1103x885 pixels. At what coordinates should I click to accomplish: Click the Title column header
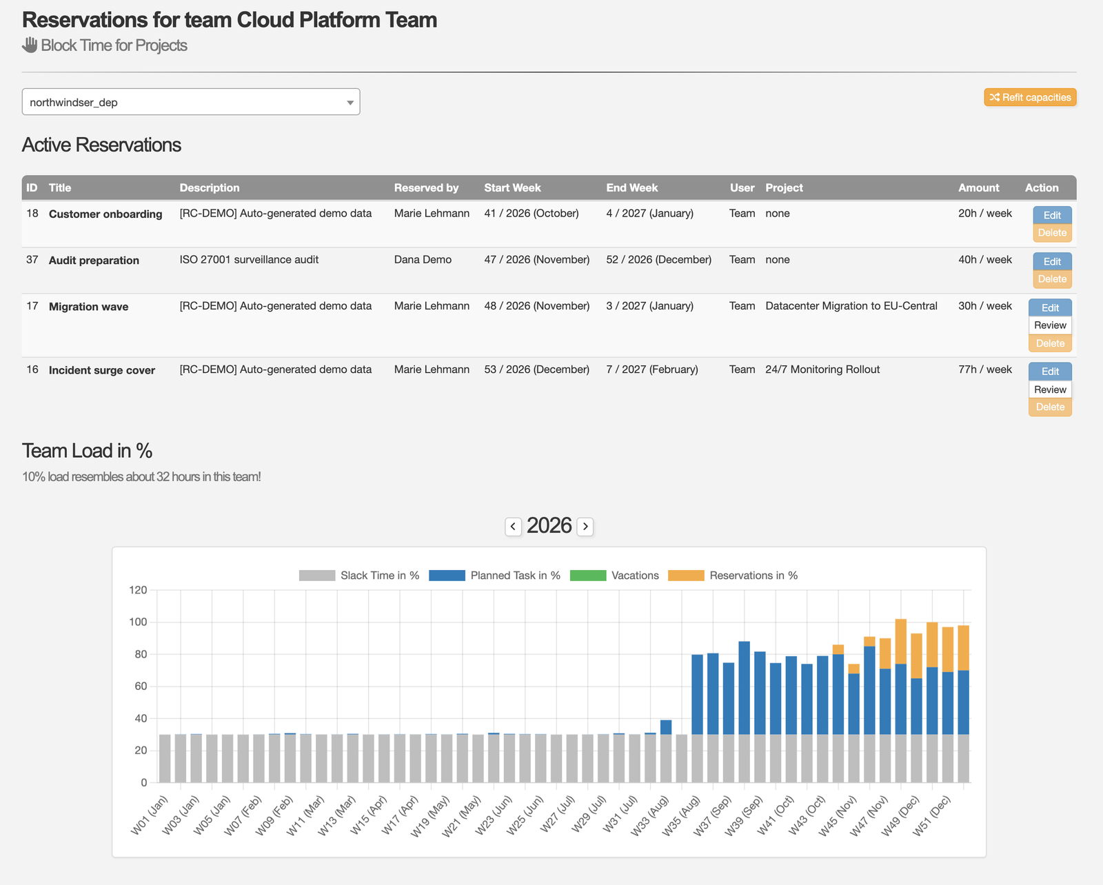click(60, 187)
